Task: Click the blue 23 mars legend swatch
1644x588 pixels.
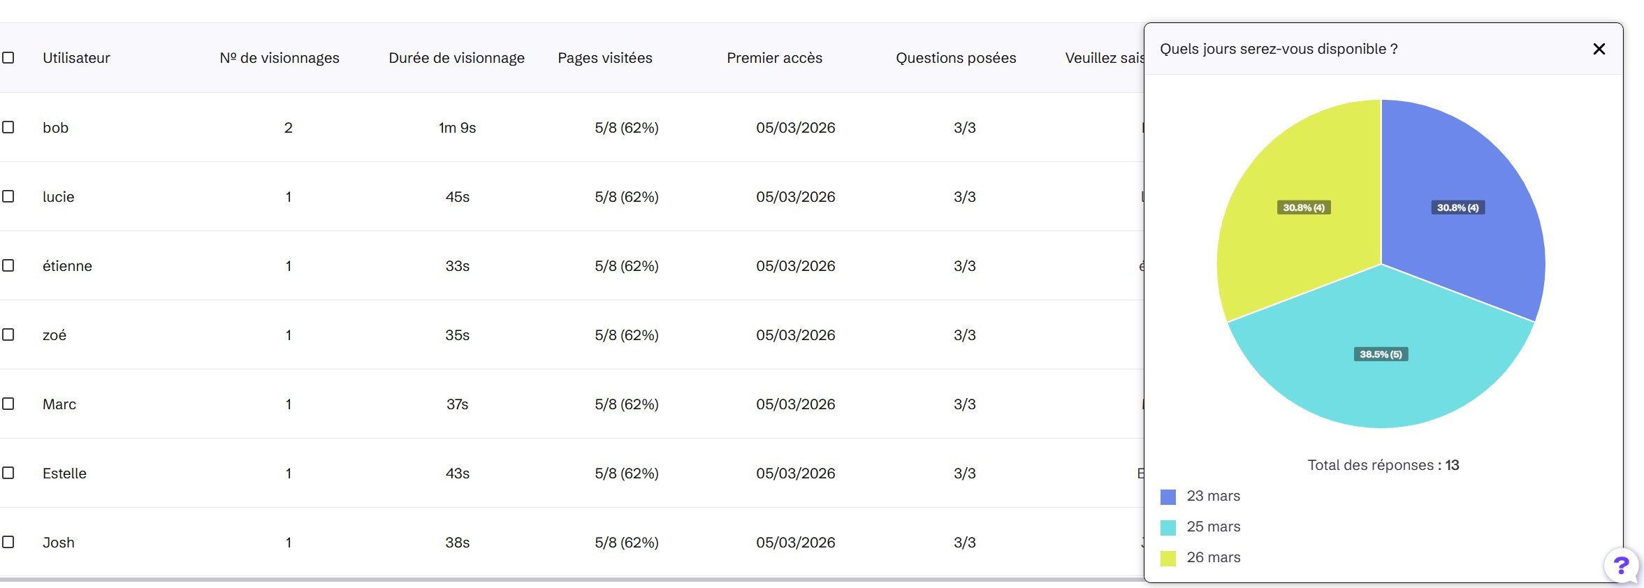Action: point(1167,497)
